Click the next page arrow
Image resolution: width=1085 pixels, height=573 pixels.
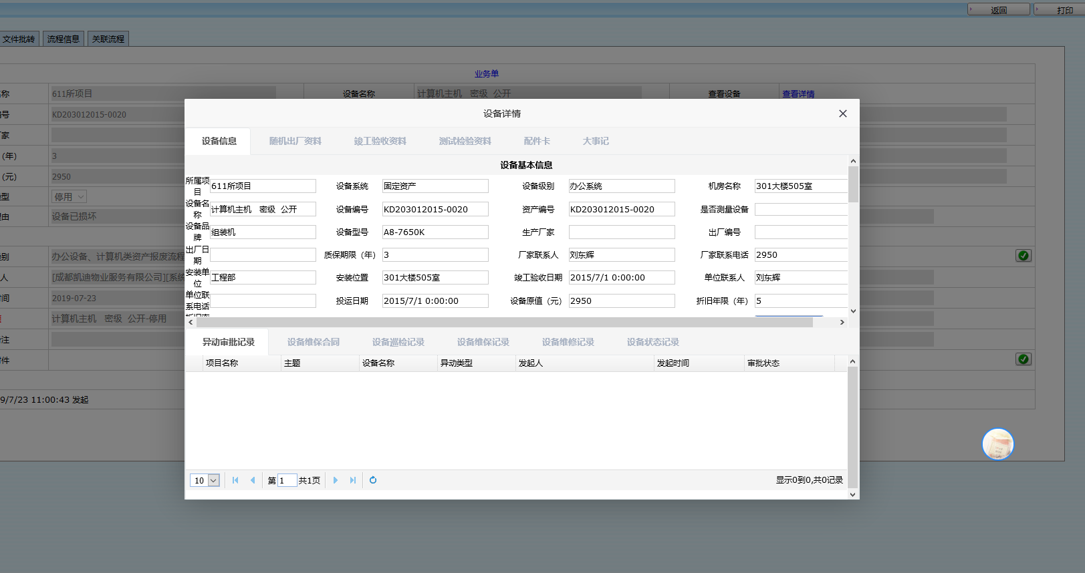tap(336, 480)
